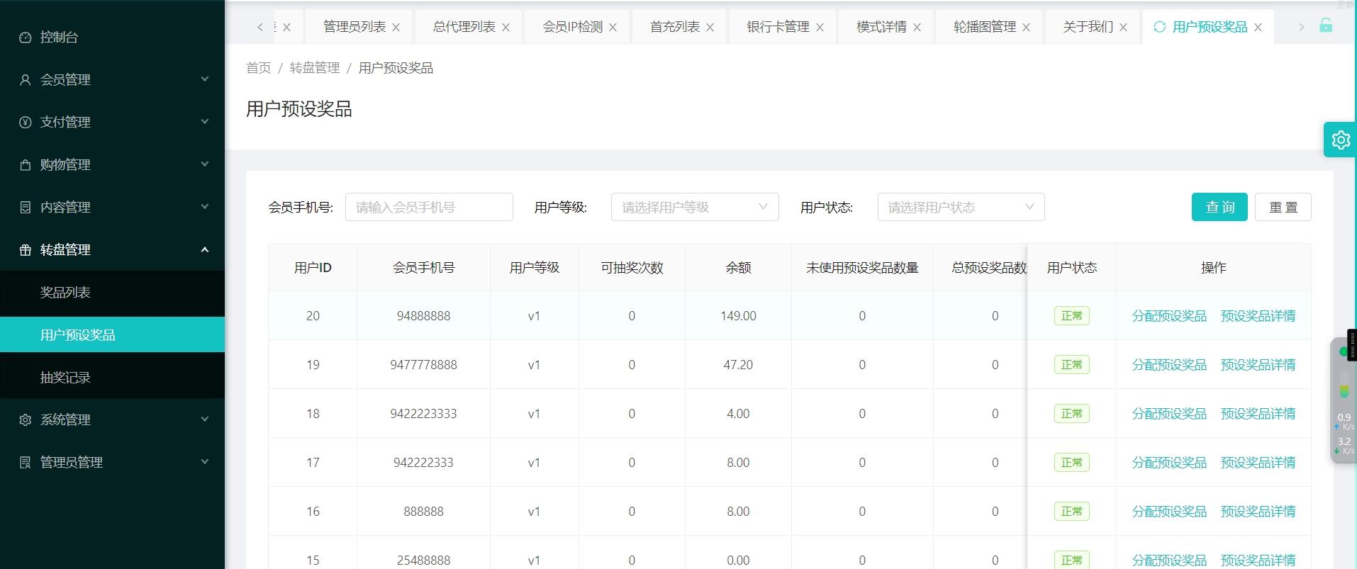Image resolution: width=1357 pixels, height=569 pixels.
Task: Collapse the 转盘管理 sidebar menu
Action: click(112, 249)
